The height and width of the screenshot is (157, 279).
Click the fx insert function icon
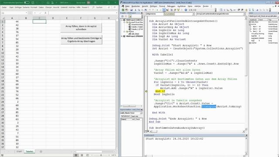click(45, 13)
